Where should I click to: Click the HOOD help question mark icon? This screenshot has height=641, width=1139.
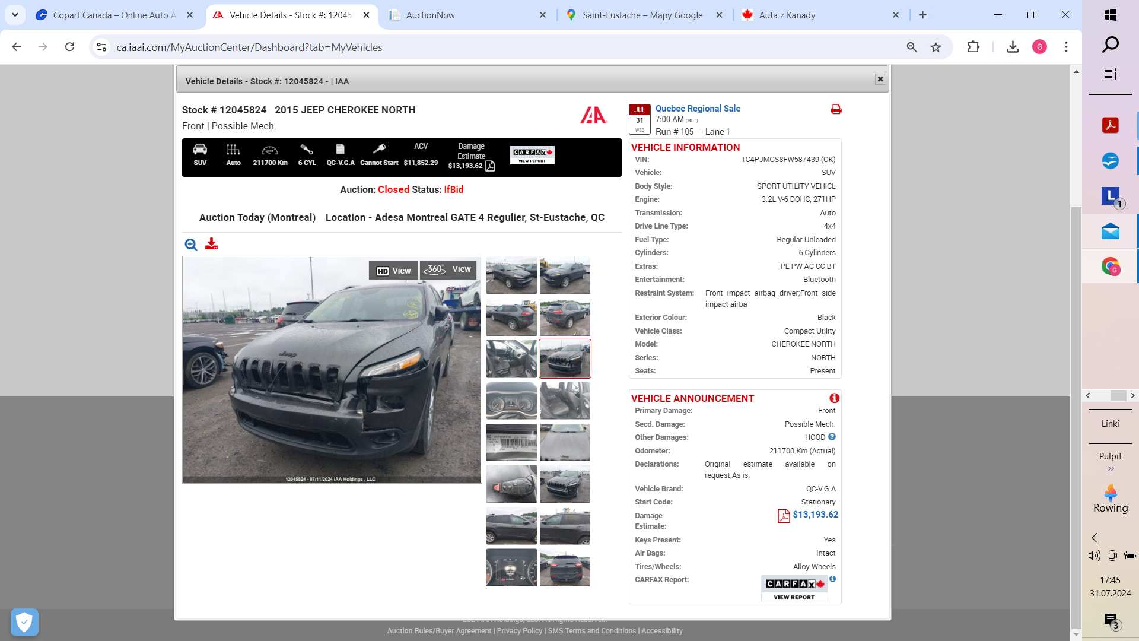click(x=832, y=437)
